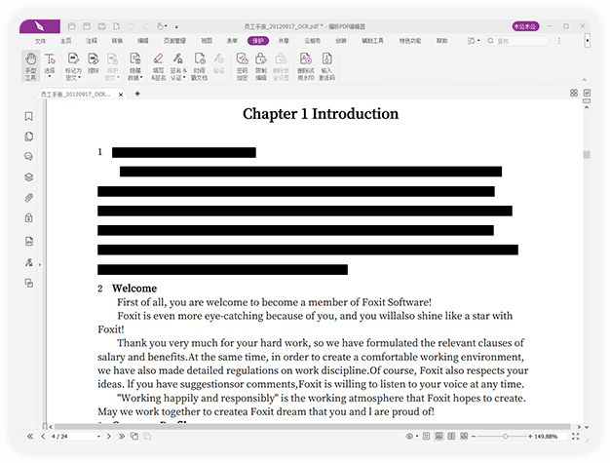Viewport: 610px width, 463px height.
Task: Open the Layers side panel
Action: pos(29,177)
